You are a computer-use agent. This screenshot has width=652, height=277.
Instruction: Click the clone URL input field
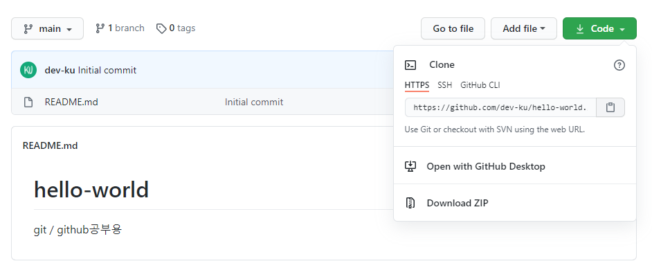click(x=500, y=108)
